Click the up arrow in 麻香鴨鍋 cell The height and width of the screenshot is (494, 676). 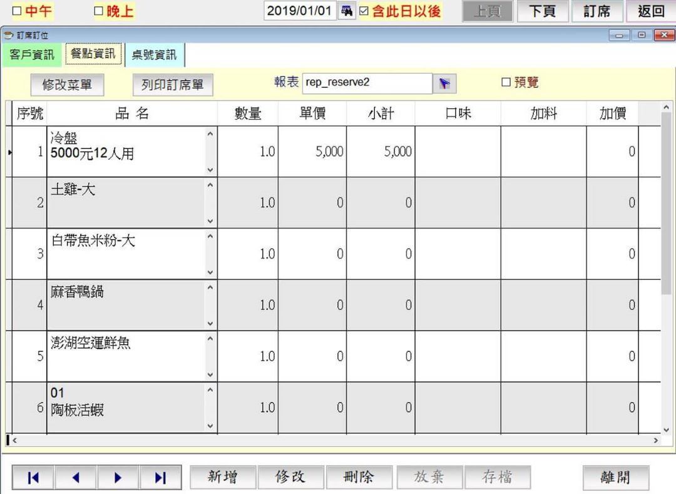click(x=210, y=287)
